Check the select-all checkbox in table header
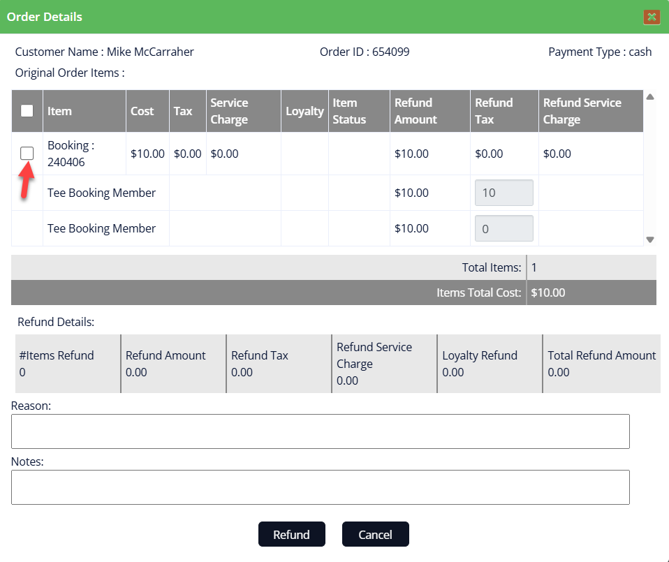 (27, 110)
